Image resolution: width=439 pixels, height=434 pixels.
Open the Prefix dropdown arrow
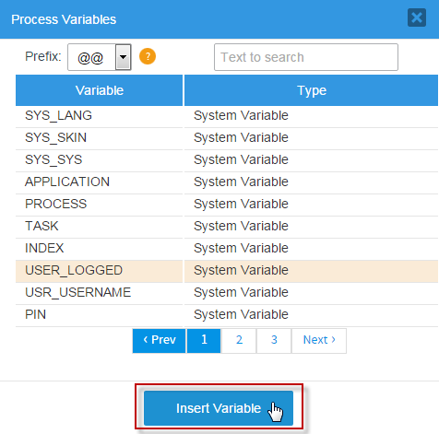(124, 57)
